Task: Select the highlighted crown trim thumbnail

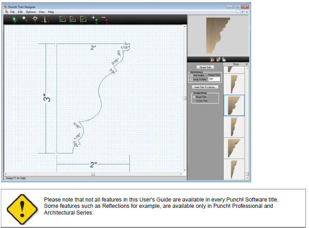Action: (x=234, y=105)
